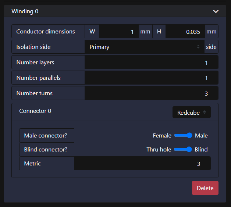Click the Number turns input field
Screen dimensions: 231x207
(151, 93)
